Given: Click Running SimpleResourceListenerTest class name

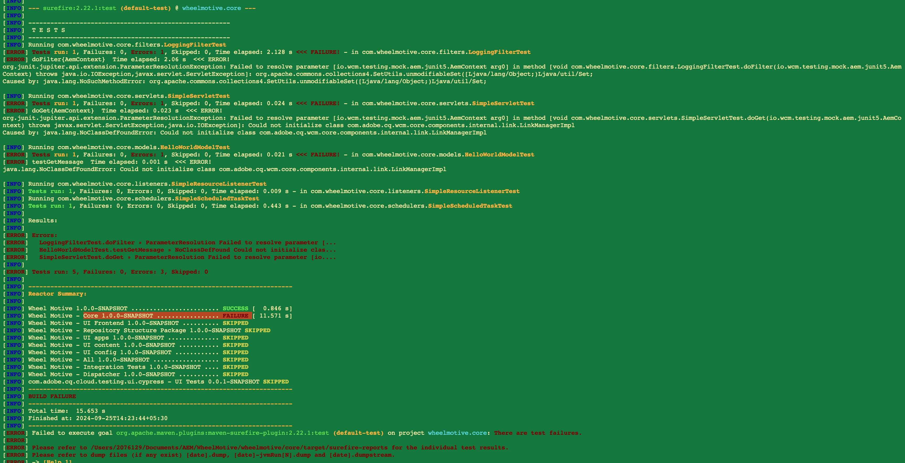Looking at the screenshot, I should (219, 184).
